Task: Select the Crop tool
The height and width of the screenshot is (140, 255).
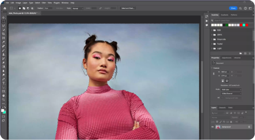Action: 3,34
